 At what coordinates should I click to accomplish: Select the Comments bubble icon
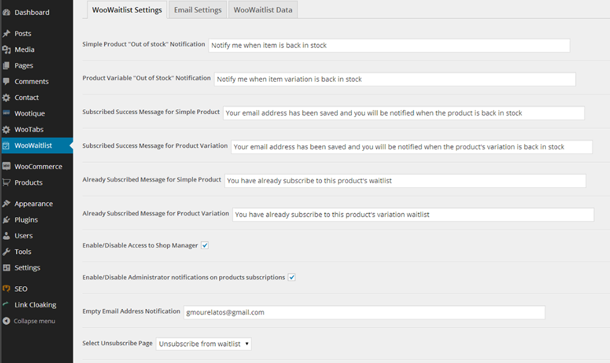pyautogui.click(x=6, y=81)
